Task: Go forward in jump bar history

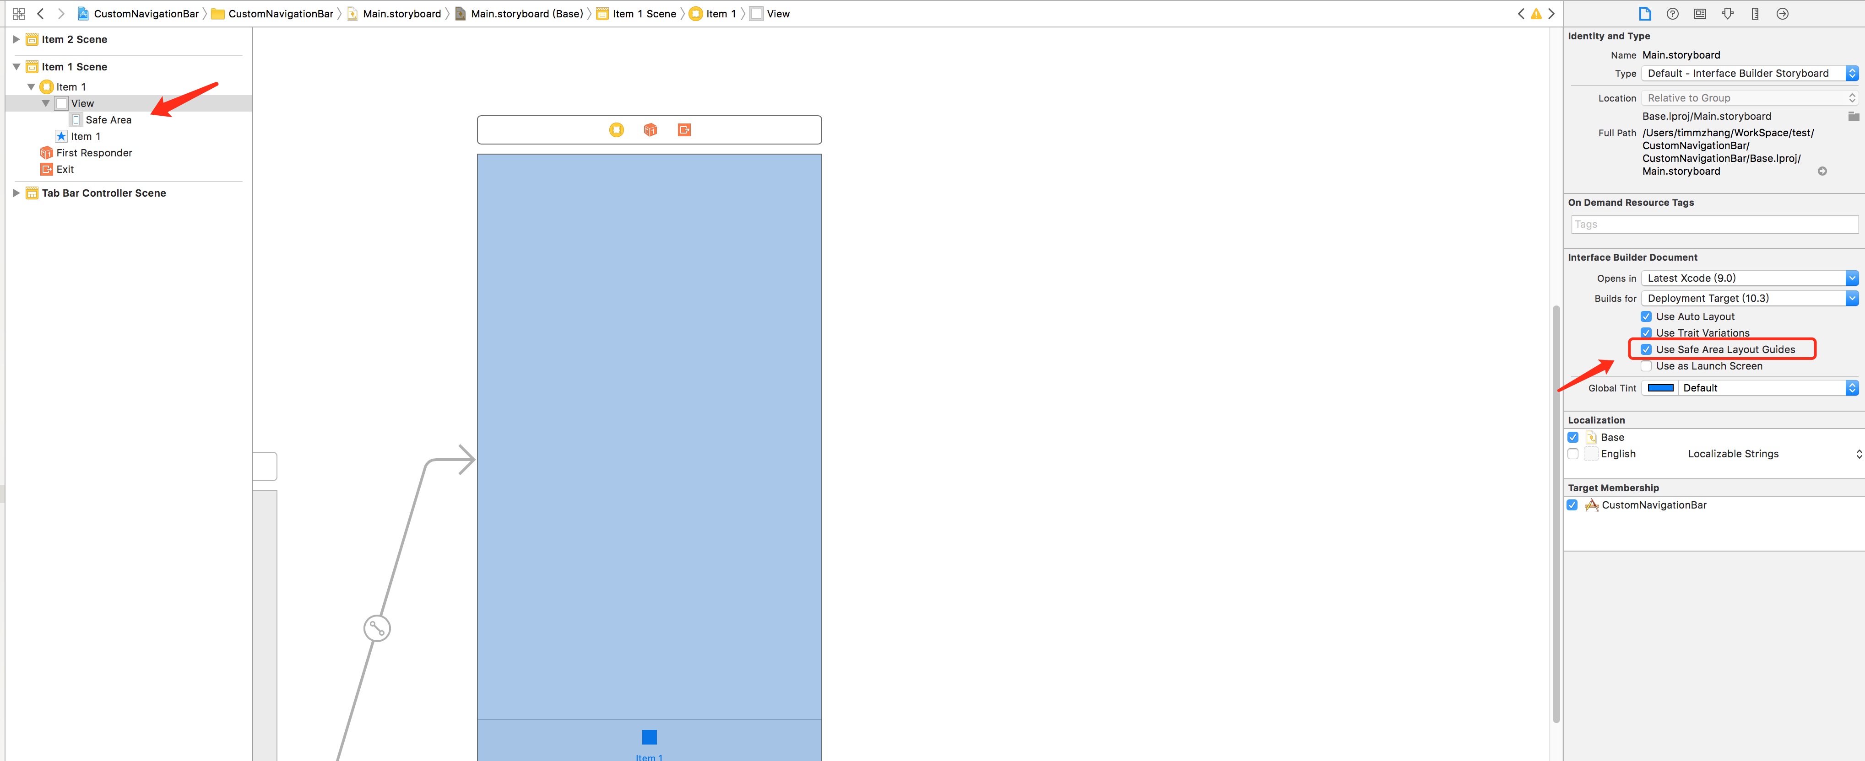Action: (x=61, y=14)
